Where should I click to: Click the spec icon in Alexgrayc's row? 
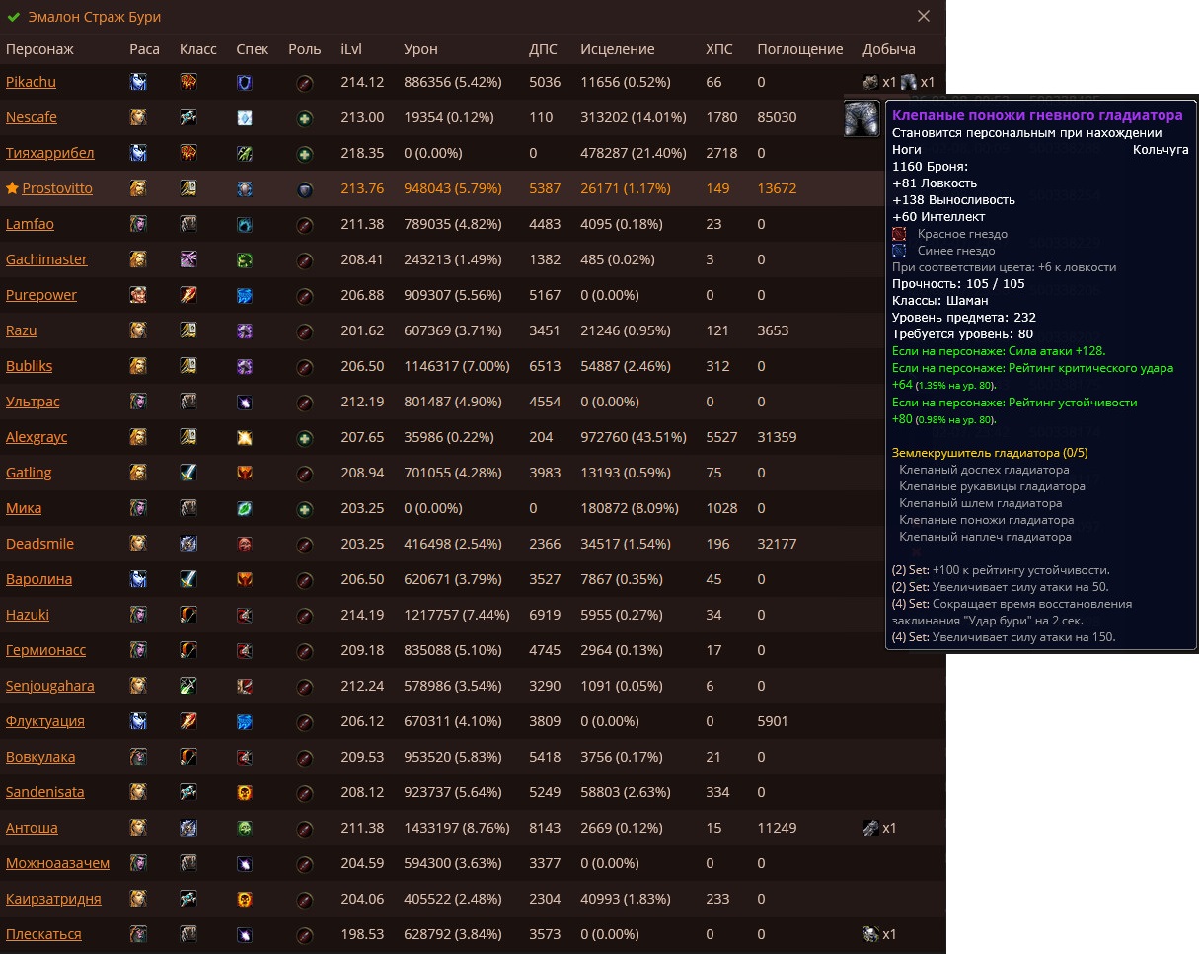(245, 437)
